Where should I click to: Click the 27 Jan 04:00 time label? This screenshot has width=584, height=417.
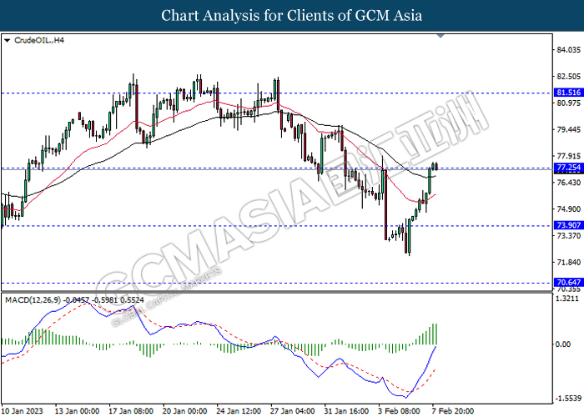(x=293, y=411)
